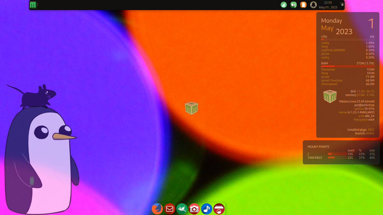Launch Firefox from the dock

pyautogui.click(x=157, y=209)
